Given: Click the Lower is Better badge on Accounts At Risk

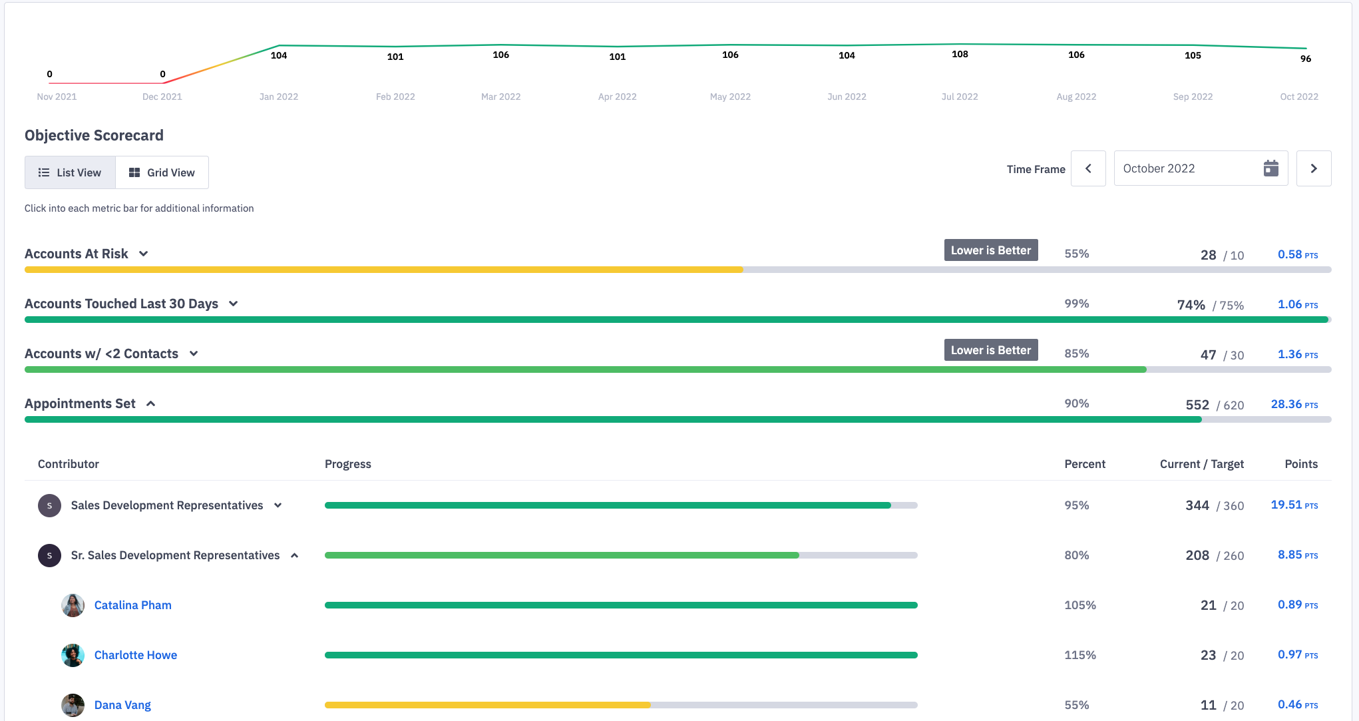Looking at the screenshot, I should click(x=990, y=251).
